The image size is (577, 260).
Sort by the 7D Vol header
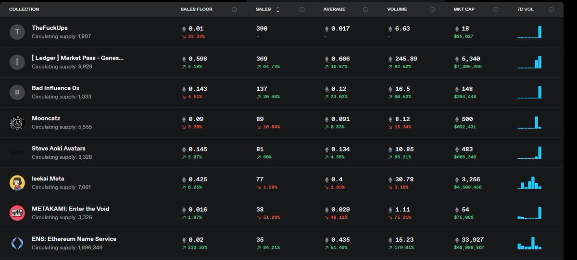point(527,10)
